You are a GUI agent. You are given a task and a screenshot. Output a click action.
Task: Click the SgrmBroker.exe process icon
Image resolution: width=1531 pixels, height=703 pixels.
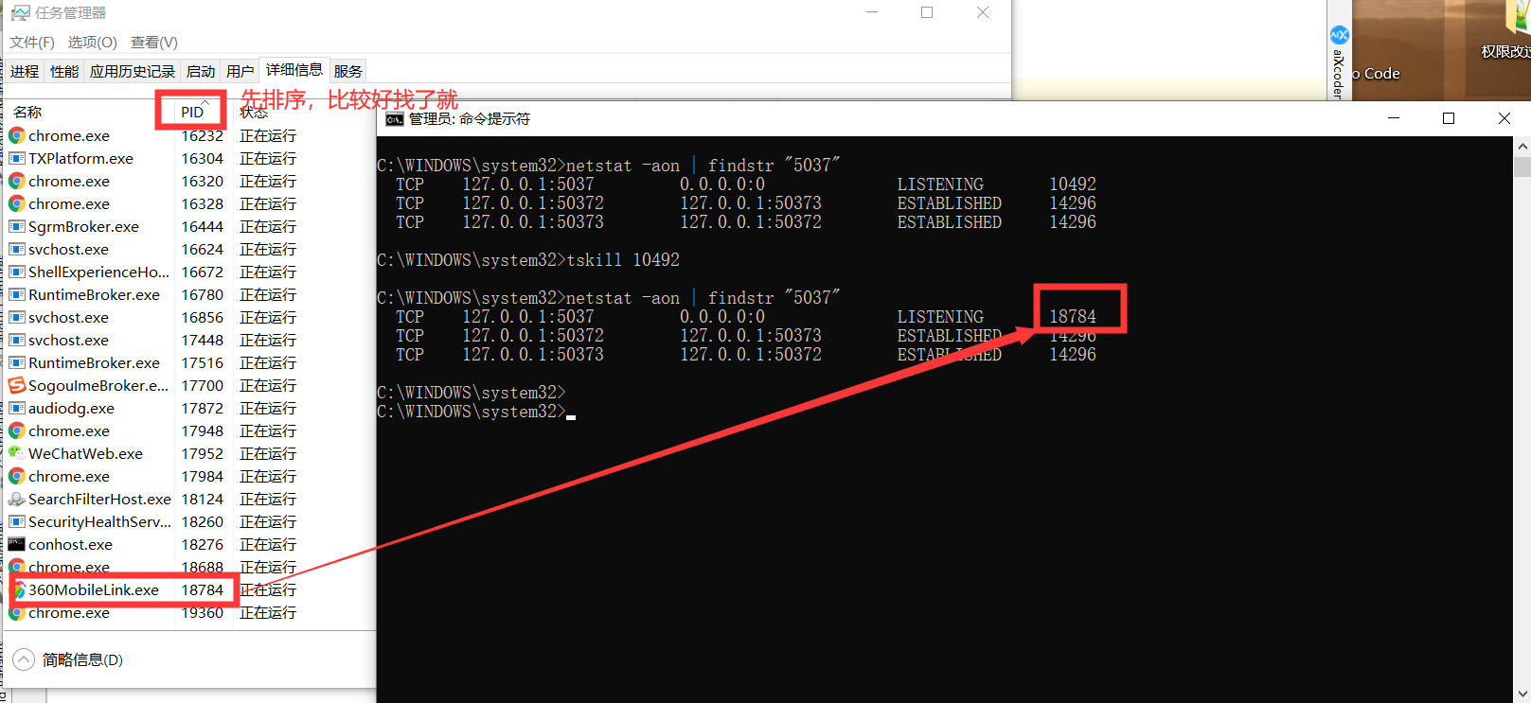pos(17,226)
